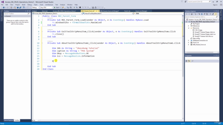Select Emey87-Trainee-Orb-info.ico file
The image size is (223, 125).
204,36
